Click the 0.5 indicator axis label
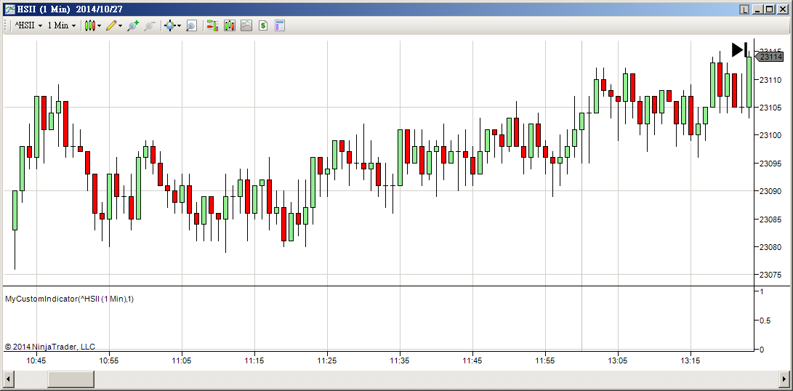The width and height of the screenshot is (793, 391). [x=764, y=321]
